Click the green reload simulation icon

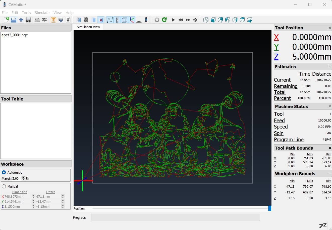pyautogui.click(x=164, y=20)
